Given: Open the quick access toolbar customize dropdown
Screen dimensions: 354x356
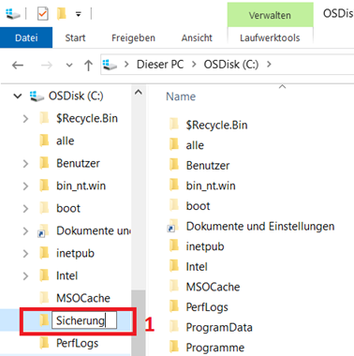Looking at the screenshot, I should click(79, 14).
